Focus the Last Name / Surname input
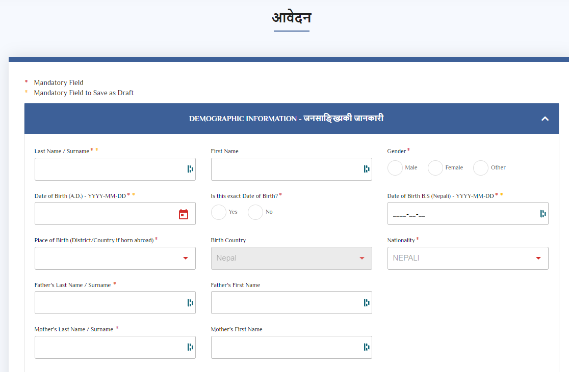569x372 pixels. tap(115, 169)
